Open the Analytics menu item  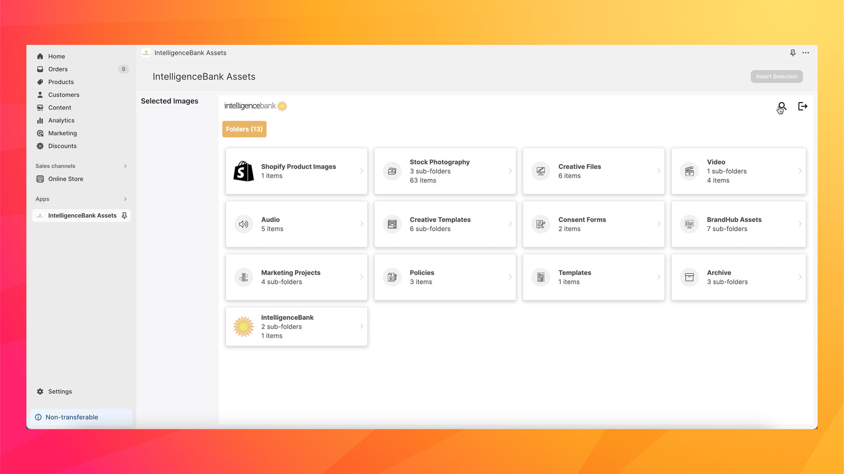(61, 121)
